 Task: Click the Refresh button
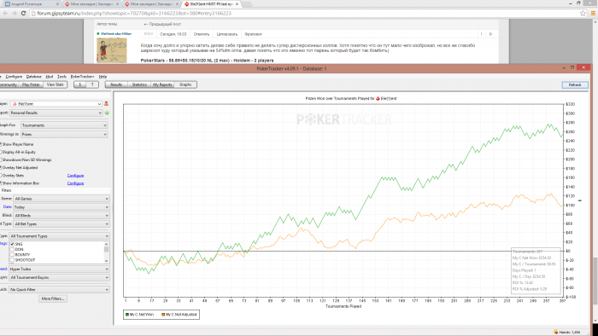[575, 85]
